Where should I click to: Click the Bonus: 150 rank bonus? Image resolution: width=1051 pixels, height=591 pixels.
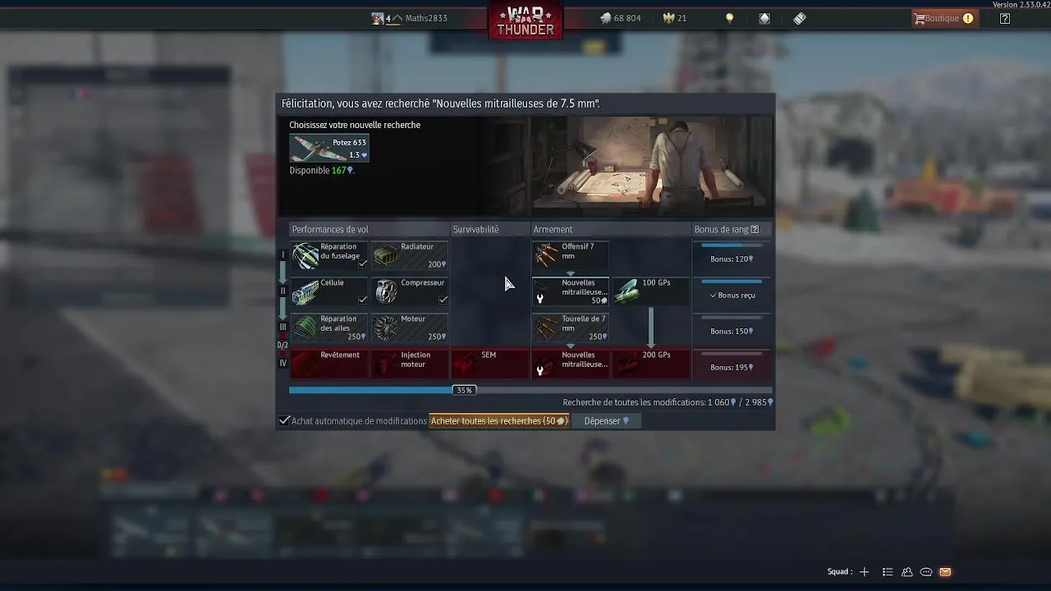pos(732,328)
